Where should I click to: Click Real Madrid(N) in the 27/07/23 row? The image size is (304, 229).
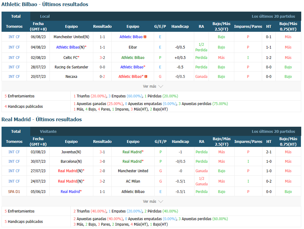(70, 171)
